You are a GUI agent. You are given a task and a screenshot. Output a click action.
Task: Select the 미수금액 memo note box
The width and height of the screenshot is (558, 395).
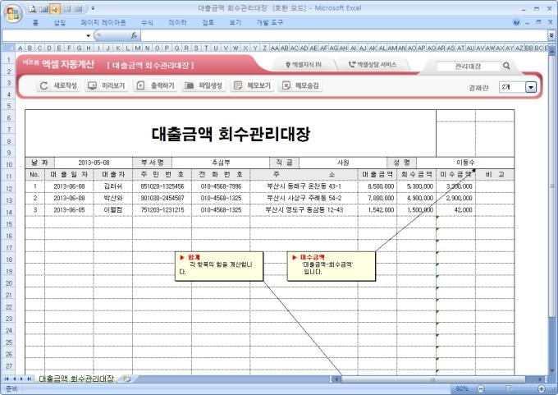pyautogui.click(x=331, y=266)
